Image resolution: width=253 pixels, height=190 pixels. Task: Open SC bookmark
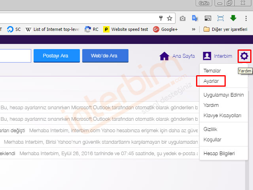14,29
